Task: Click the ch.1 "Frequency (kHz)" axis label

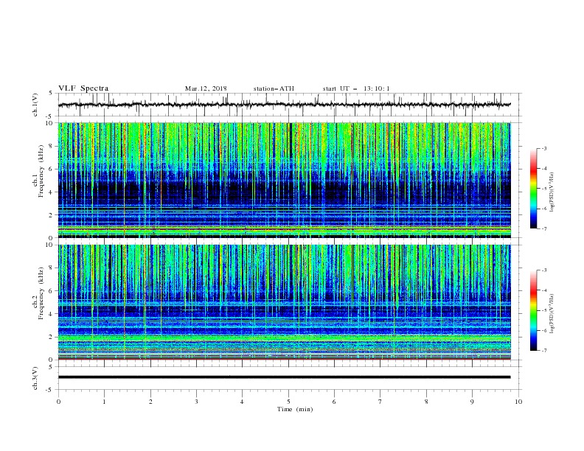Action: (x=41, y=172)
